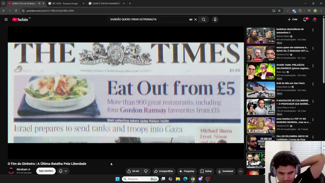Open YouTube notifications bell
This screenshot has height=183, width=325.
point(305,19)
